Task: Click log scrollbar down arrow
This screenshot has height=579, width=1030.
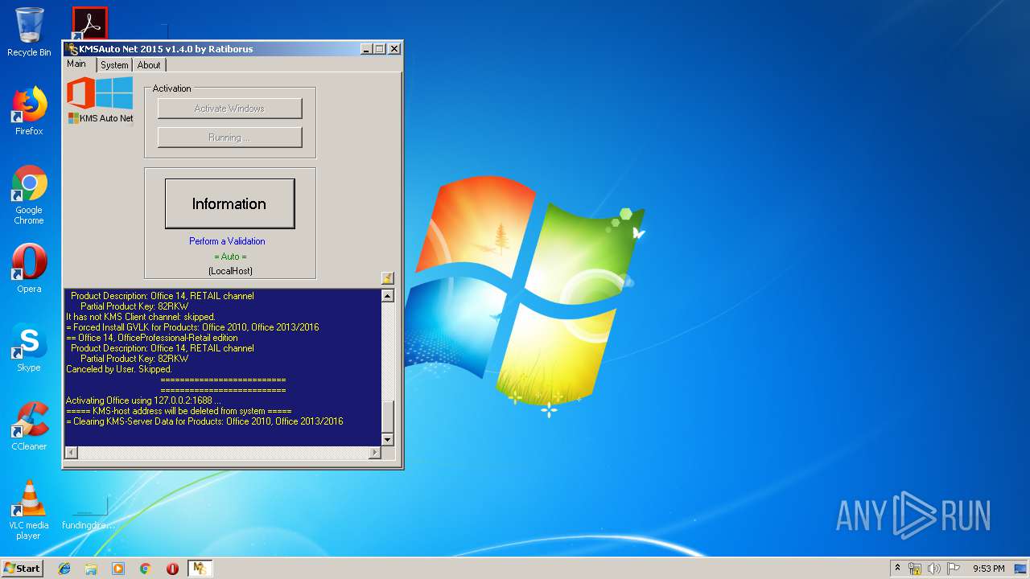Action: click(x=387, y=440)
